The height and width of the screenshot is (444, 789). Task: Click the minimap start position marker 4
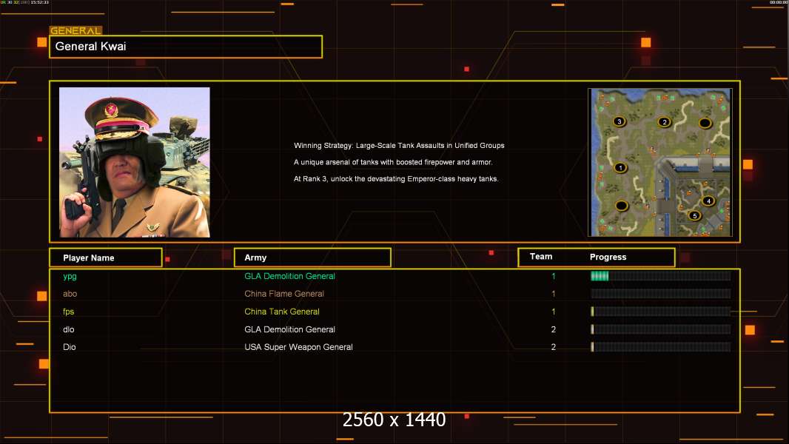(708, 201)
